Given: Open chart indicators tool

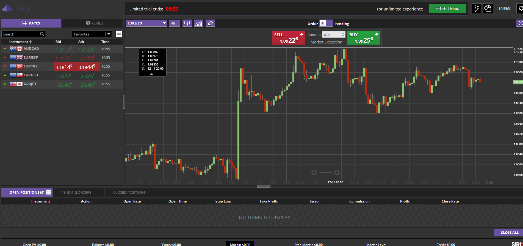Looking at the screenshot, I should pyautogui.click(x=199, y=23).
